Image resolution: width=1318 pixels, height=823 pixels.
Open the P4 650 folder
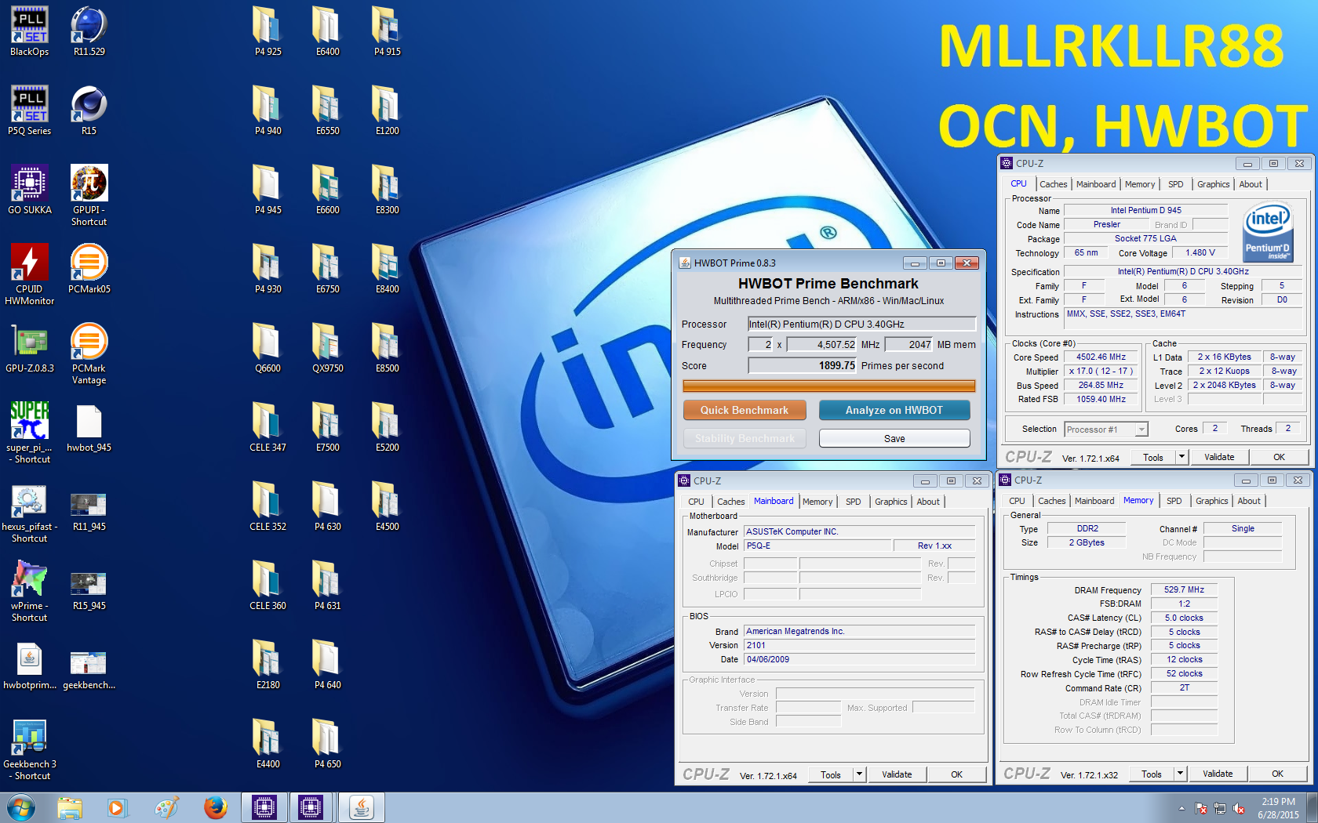pyautogui.click(x=327, y=744)
